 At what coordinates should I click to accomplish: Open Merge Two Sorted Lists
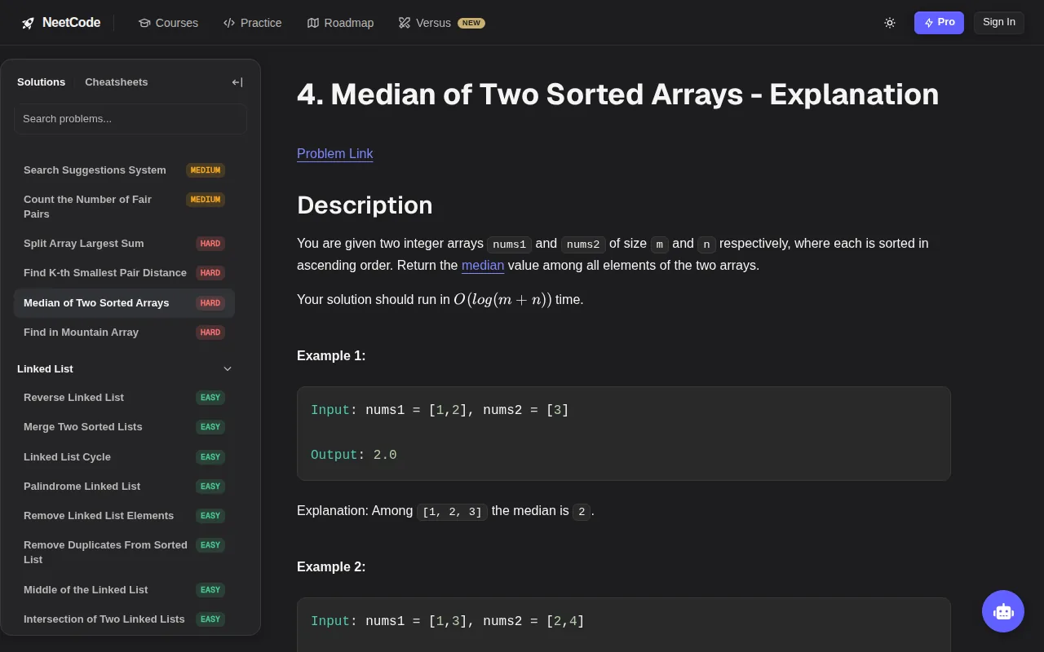[124, 427]
